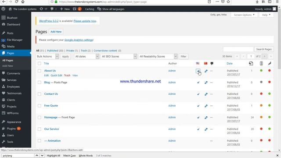
Task: Follow the Please update now link
Action: 85,21
